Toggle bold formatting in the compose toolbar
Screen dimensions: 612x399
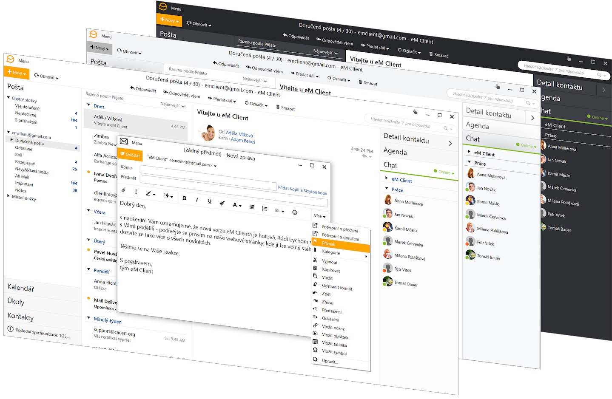coord(184,198)
